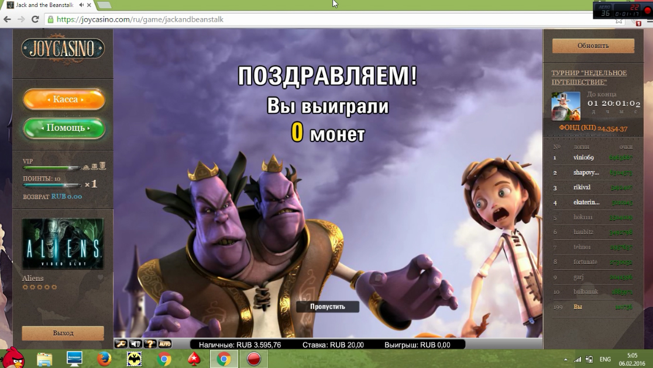
Task: Go back in browser history
Action: click(8, 19)
